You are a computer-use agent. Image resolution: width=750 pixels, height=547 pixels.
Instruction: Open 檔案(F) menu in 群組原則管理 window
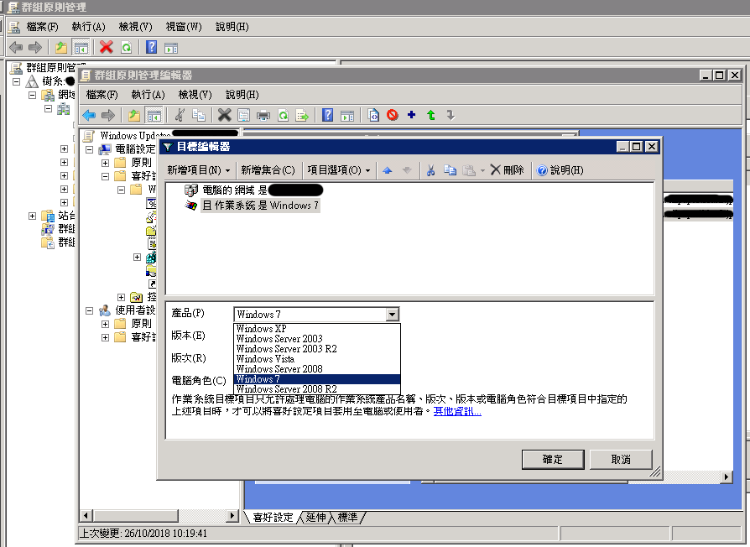(x=42, y=27)
